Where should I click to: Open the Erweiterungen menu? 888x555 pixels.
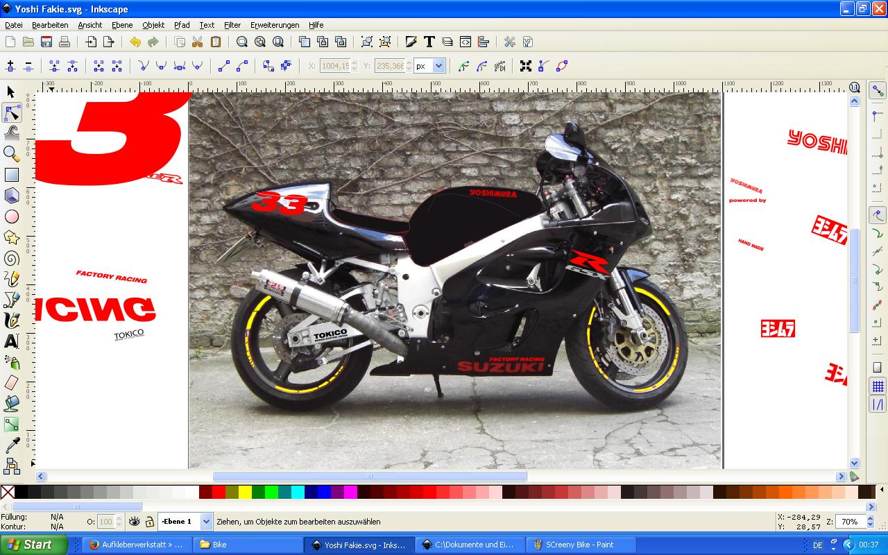coord(275,25)
